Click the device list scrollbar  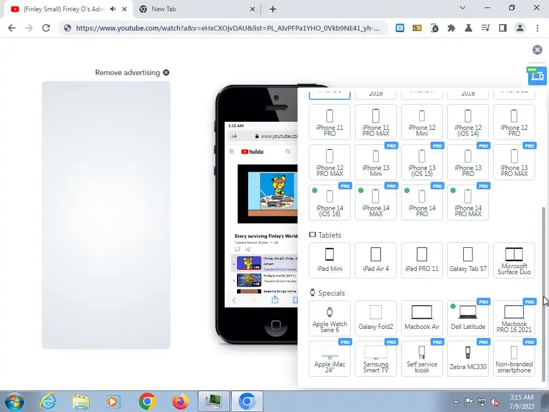coord(544,293)
